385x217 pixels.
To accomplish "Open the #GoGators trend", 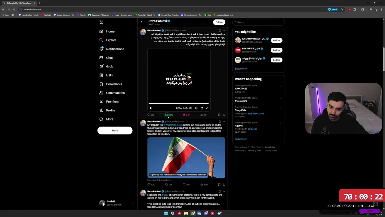I will coord(241,101).
